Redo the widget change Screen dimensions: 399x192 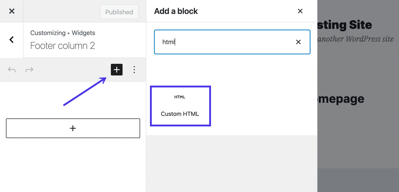[29, 70]
